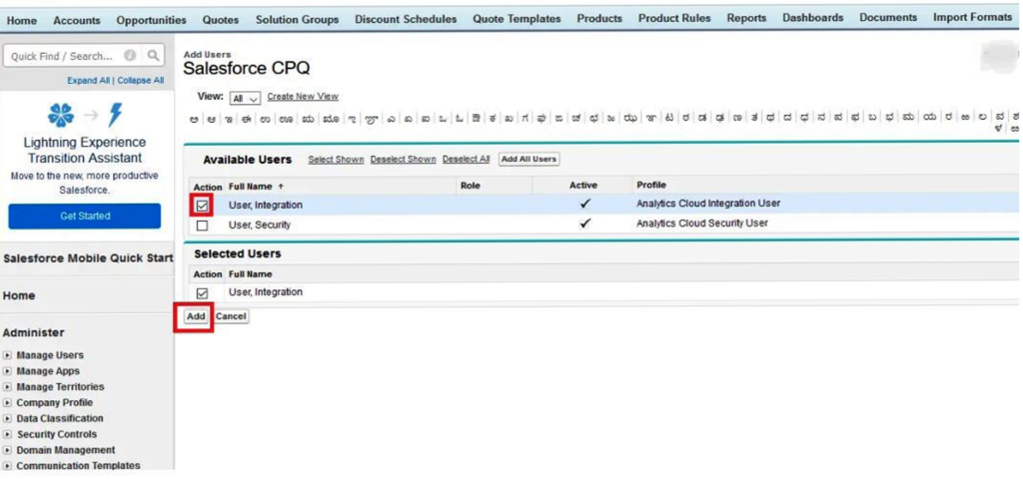Open Salesforce Mobile Quick Start

coord(88,258)
